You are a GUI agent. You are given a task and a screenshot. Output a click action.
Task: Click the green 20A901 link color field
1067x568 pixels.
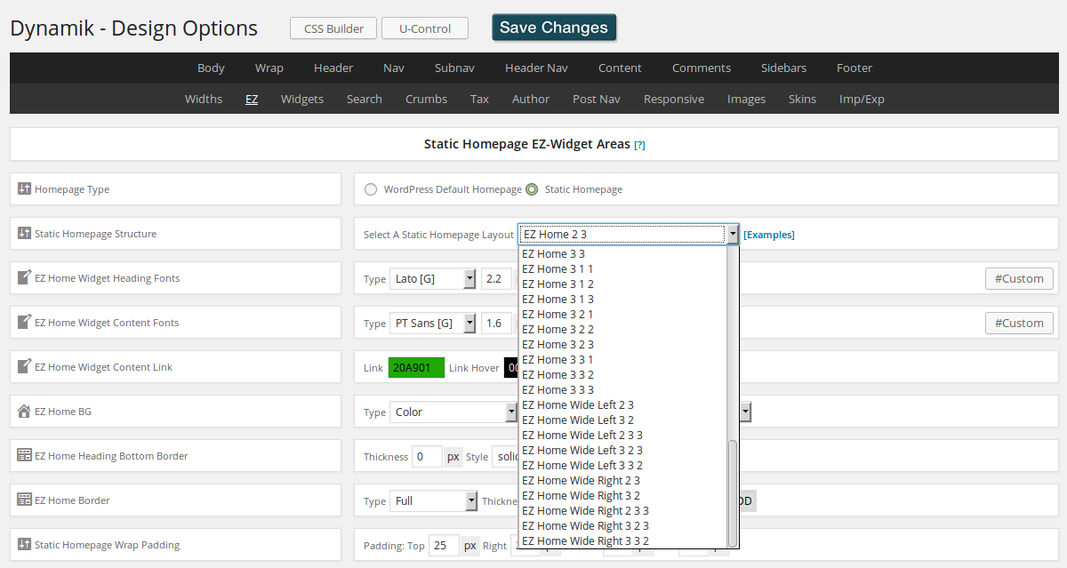416,368
